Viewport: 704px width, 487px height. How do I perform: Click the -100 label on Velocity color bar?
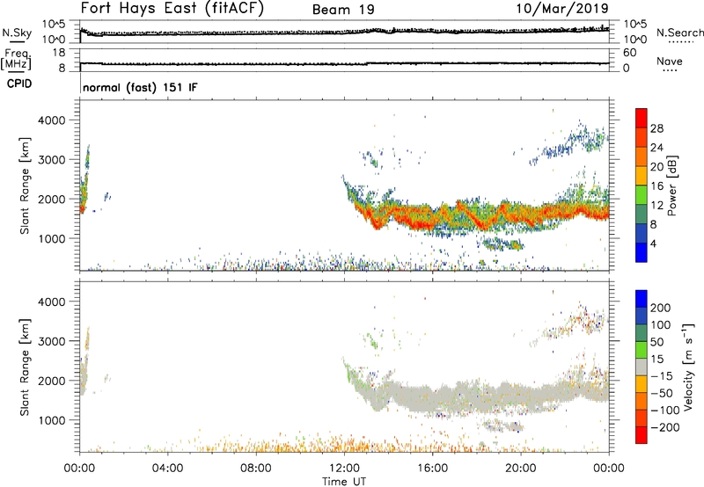point(665,411)
